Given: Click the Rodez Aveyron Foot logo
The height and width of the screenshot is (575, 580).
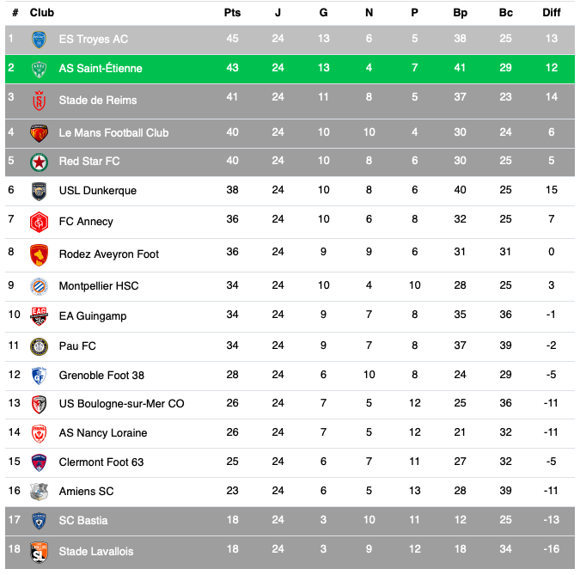Looking at the screenshot, I should tap(39, 254).
